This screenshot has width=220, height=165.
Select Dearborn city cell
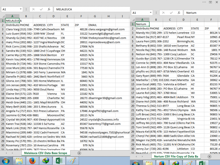coord(53,29)
